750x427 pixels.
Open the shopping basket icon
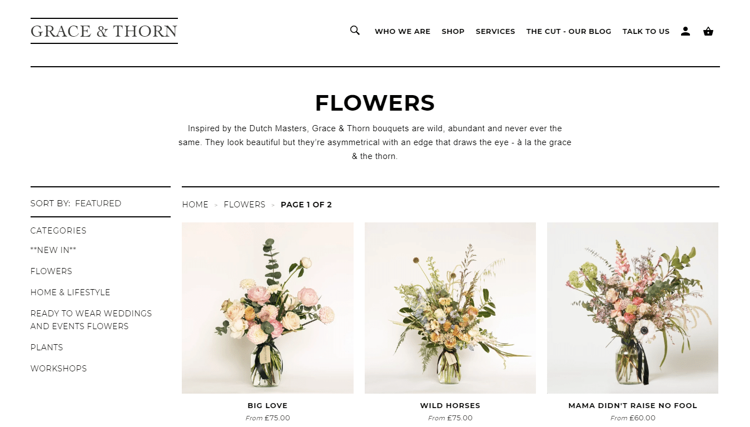tap(708, 31)
